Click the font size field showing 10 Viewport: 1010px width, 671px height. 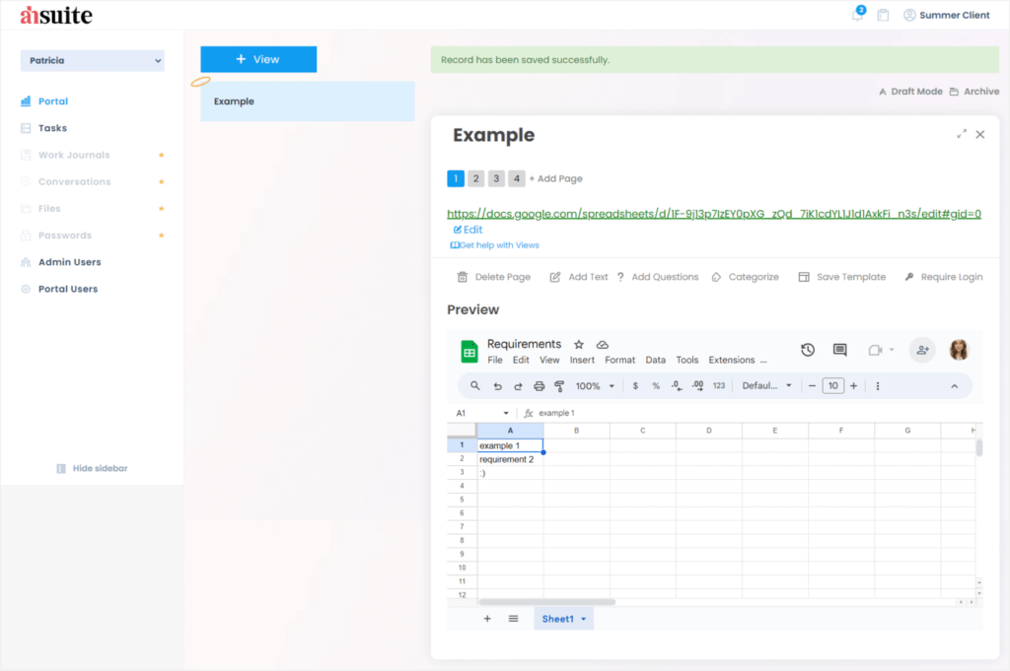832,386
